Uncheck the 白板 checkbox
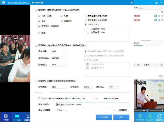The width and height of the screenshot is (164, 122). (40, 21)
